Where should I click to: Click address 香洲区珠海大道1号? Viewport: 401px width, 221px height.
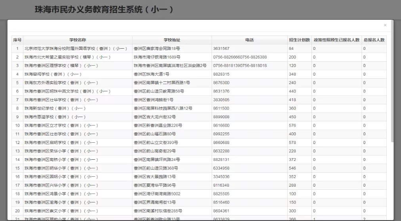tap(152, 74)
